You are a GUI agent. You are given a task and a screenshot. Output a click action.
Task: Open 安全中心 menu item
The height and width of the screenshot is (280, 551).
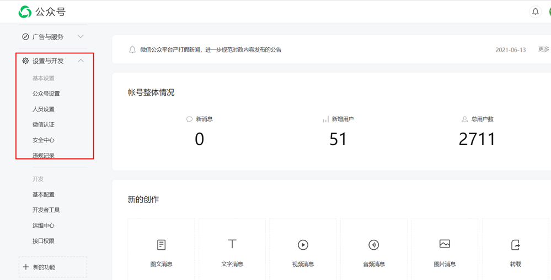tap(44, 140)
